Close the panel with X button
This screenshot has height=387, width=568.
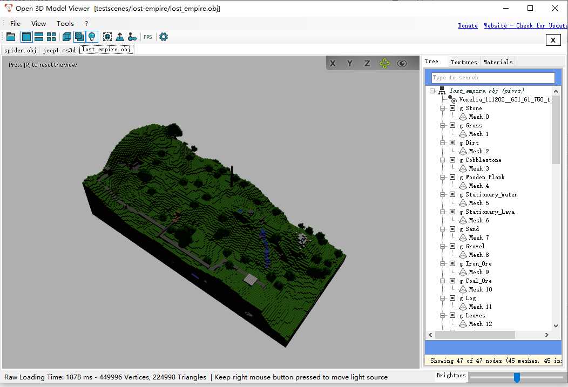[x=553, y=40]
